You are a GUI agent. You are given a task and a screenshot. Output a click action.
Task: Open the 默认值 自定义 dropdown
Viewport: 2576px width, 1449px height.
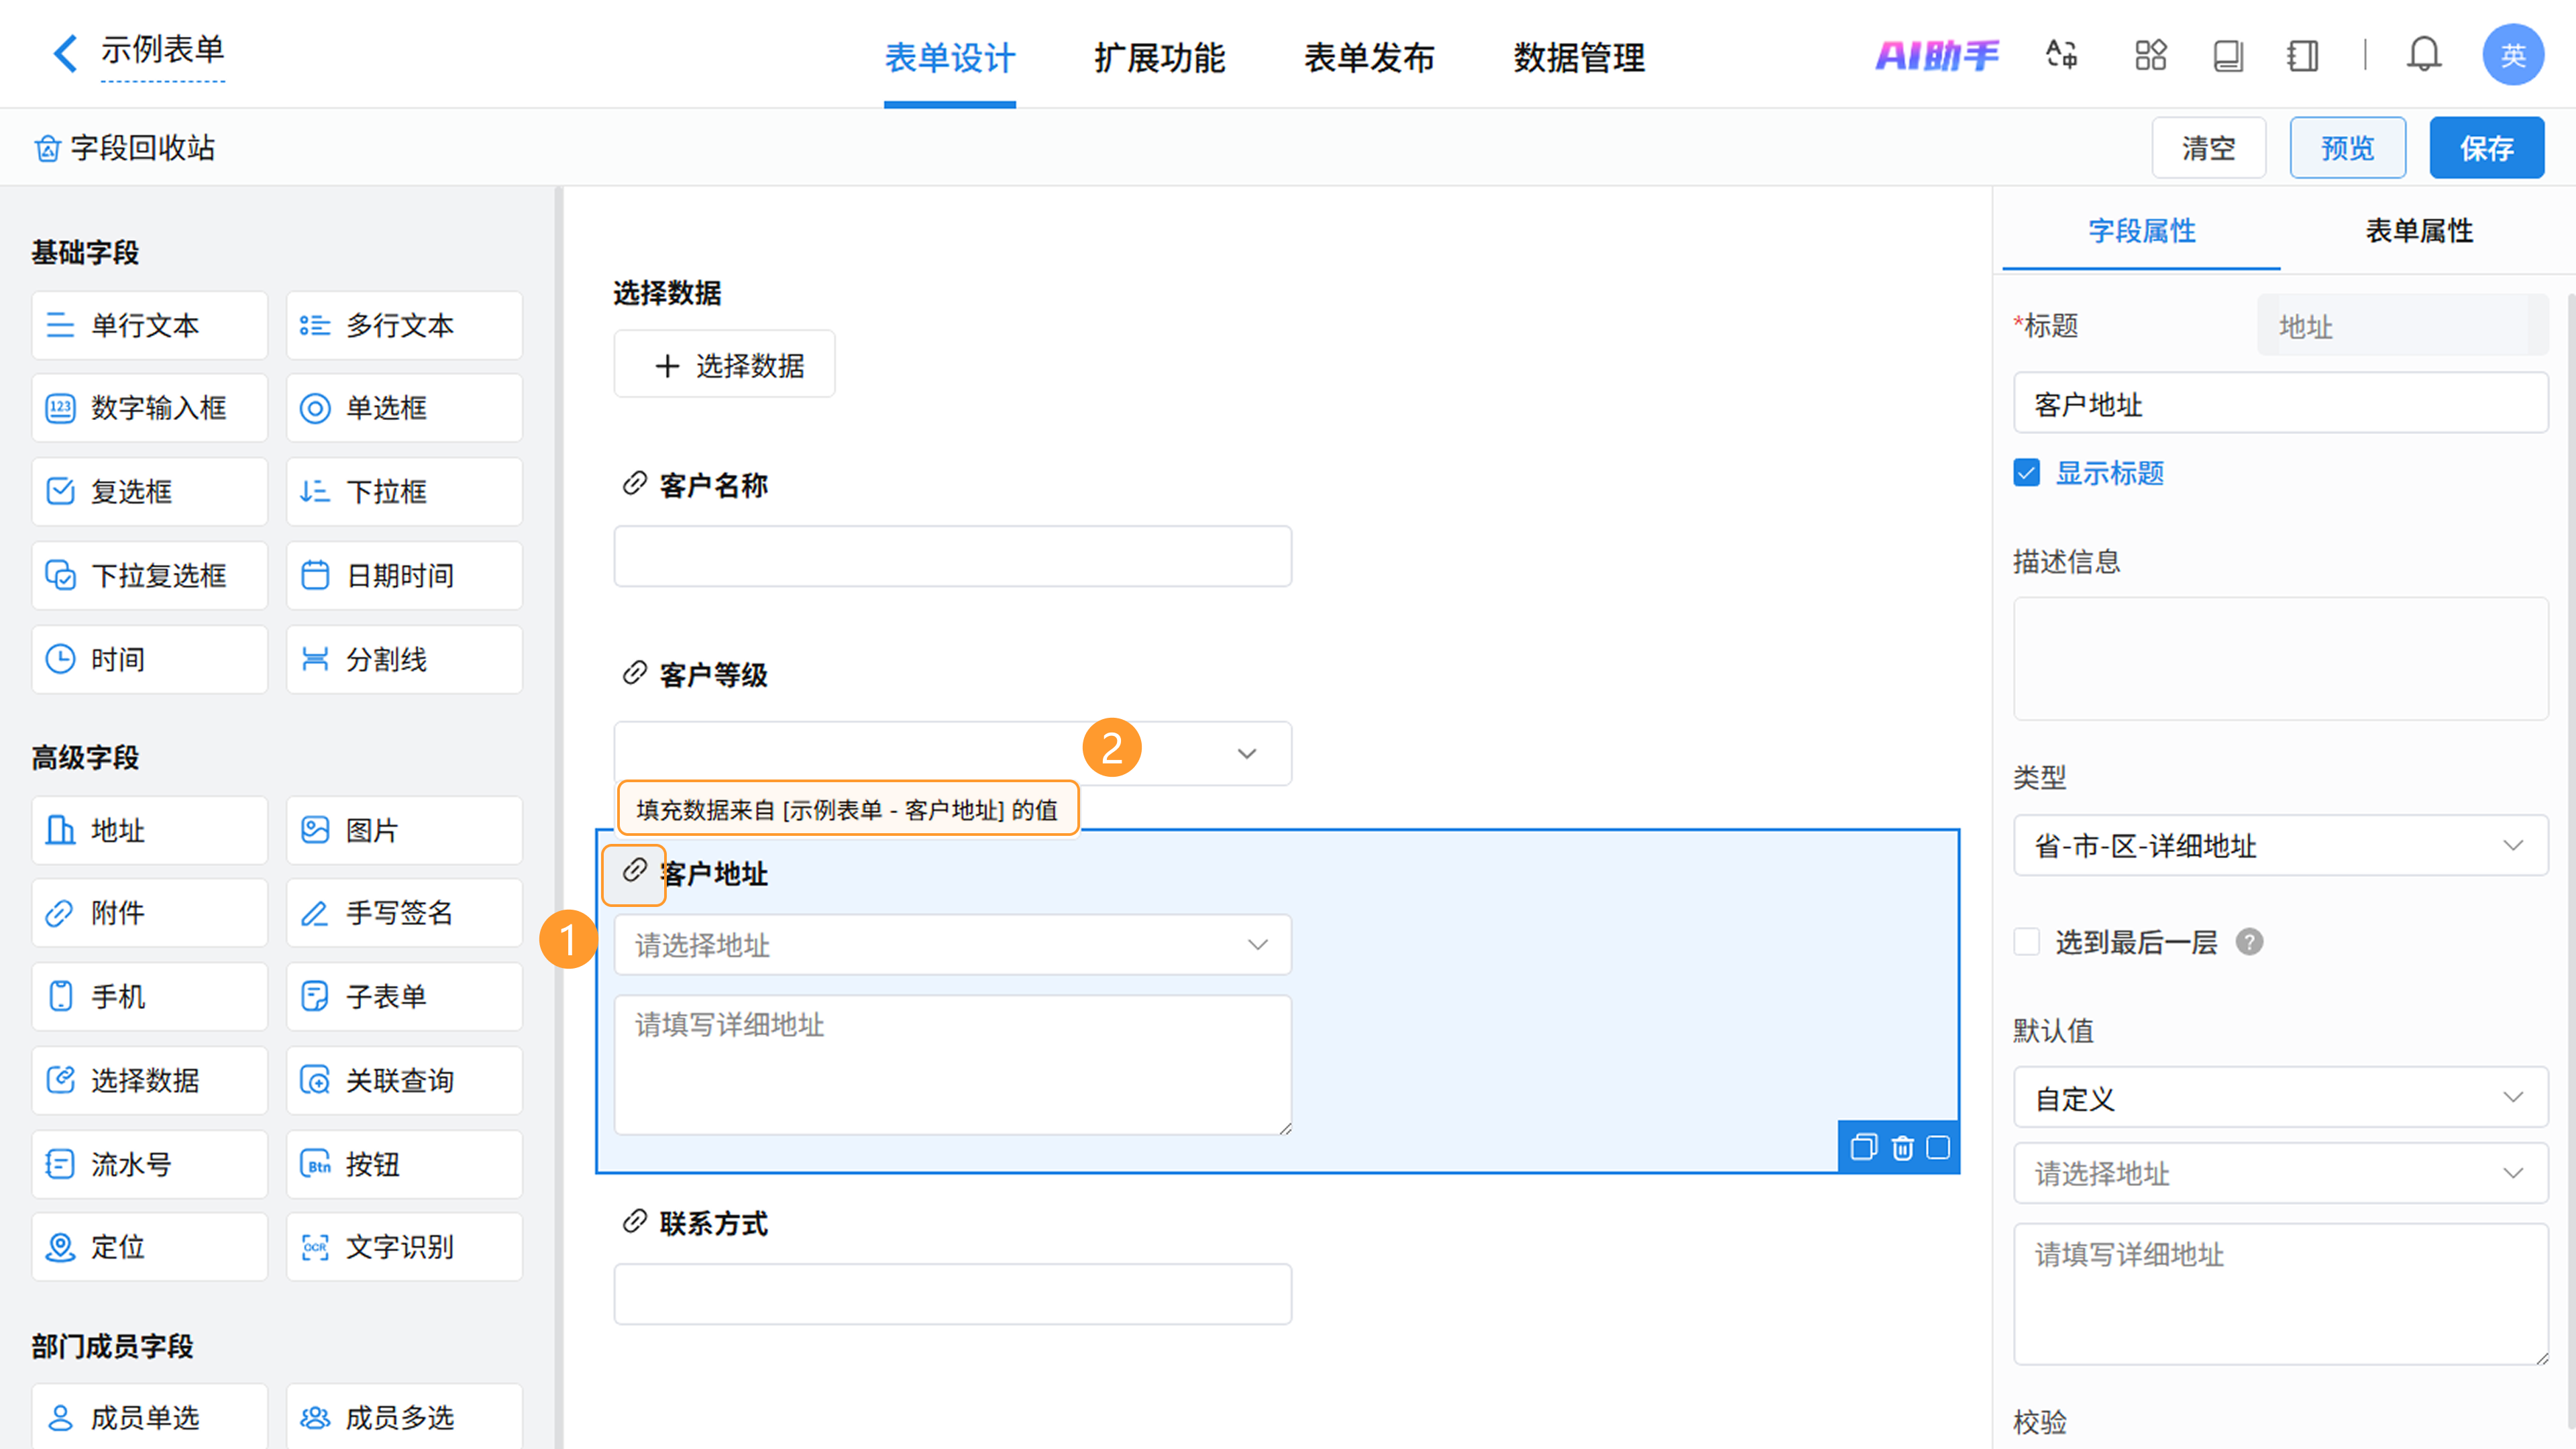coord(2280,1098)
